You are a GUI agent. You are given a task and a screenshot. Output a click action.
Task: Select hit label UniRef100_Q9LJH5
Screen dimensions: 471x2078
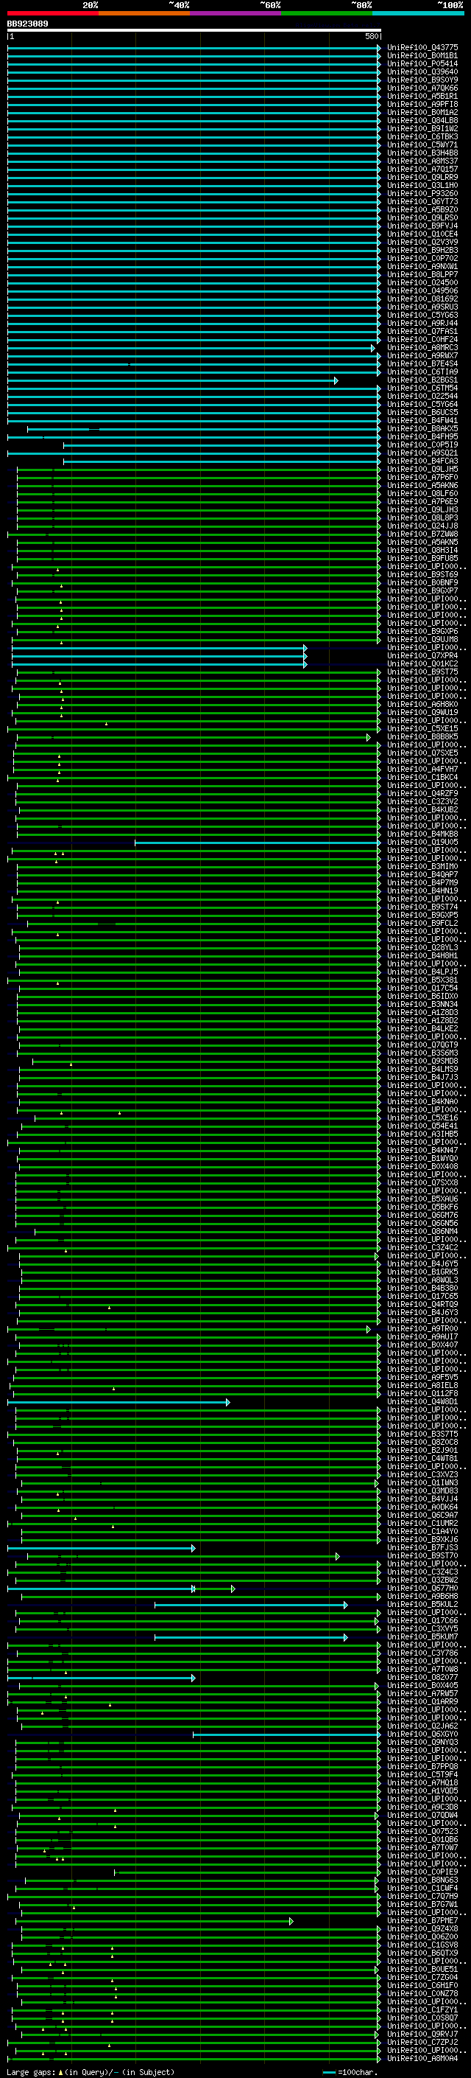point(422,470)
